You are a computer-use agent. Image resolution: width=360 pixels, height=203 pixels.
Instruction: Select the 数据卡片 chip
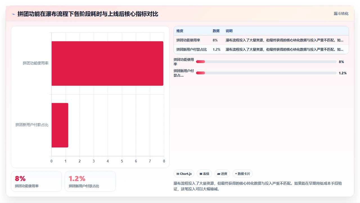[242, 174]
